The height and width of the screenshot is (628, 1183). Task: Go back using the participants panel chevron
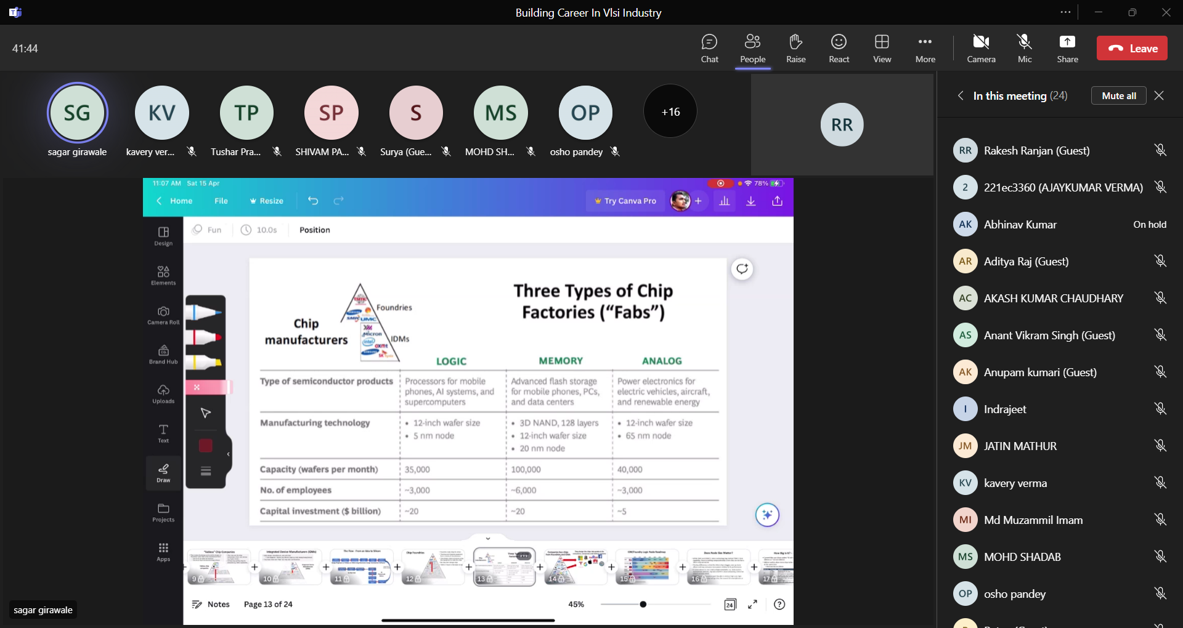[x=961, y=95]
